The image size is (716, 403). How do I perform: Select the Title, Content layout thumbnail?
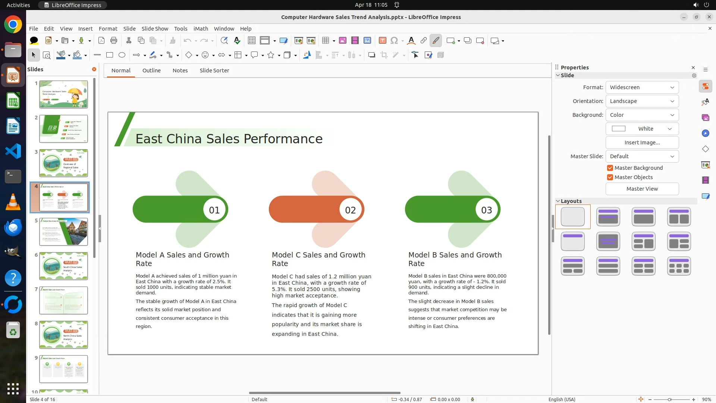pyautogui.click(x=643, y=217)
